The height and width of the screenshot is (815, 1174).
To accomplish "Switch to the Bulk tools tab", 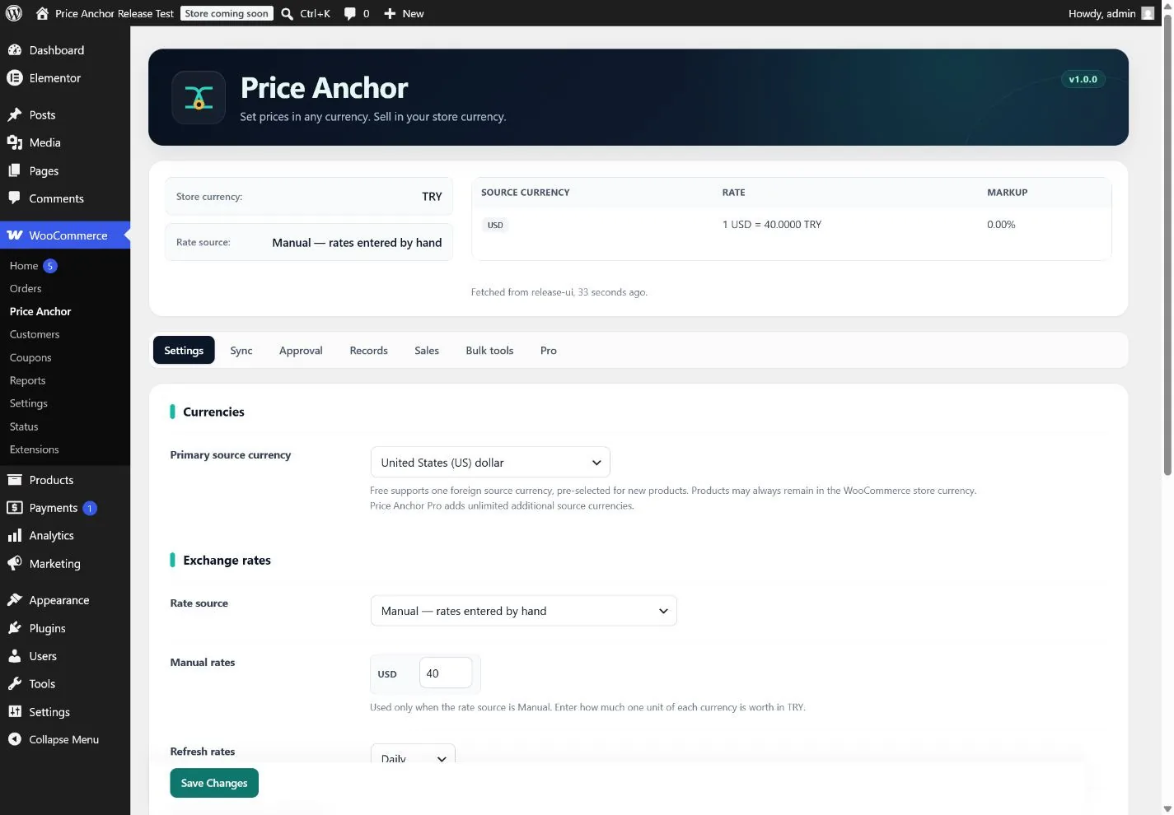I will 489,351.
